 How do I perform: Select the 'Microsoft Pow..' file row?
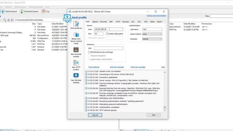pyautogui.click(x=33, y=35)
